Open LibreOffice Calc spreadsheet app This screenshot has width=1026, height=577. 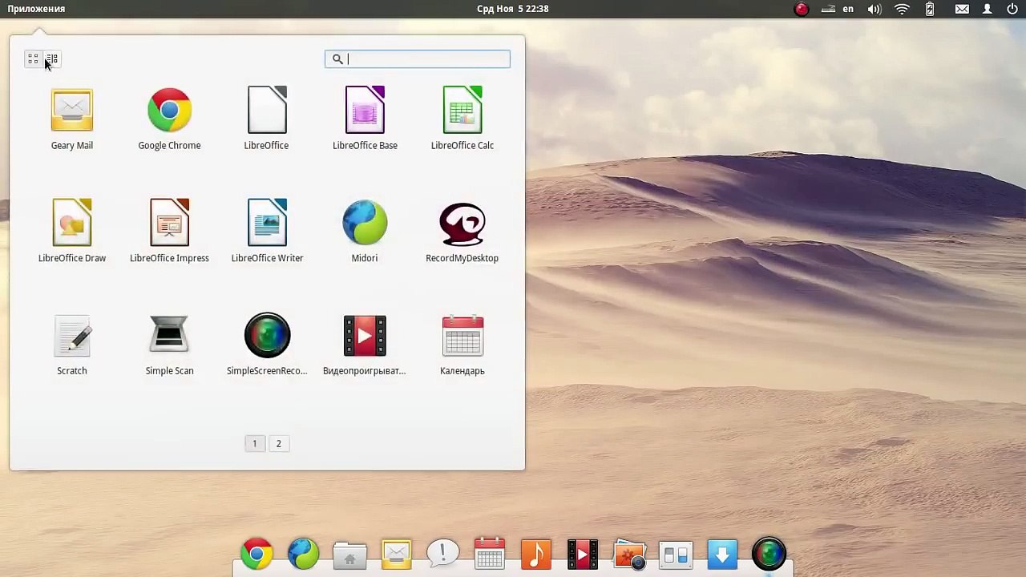463,119
